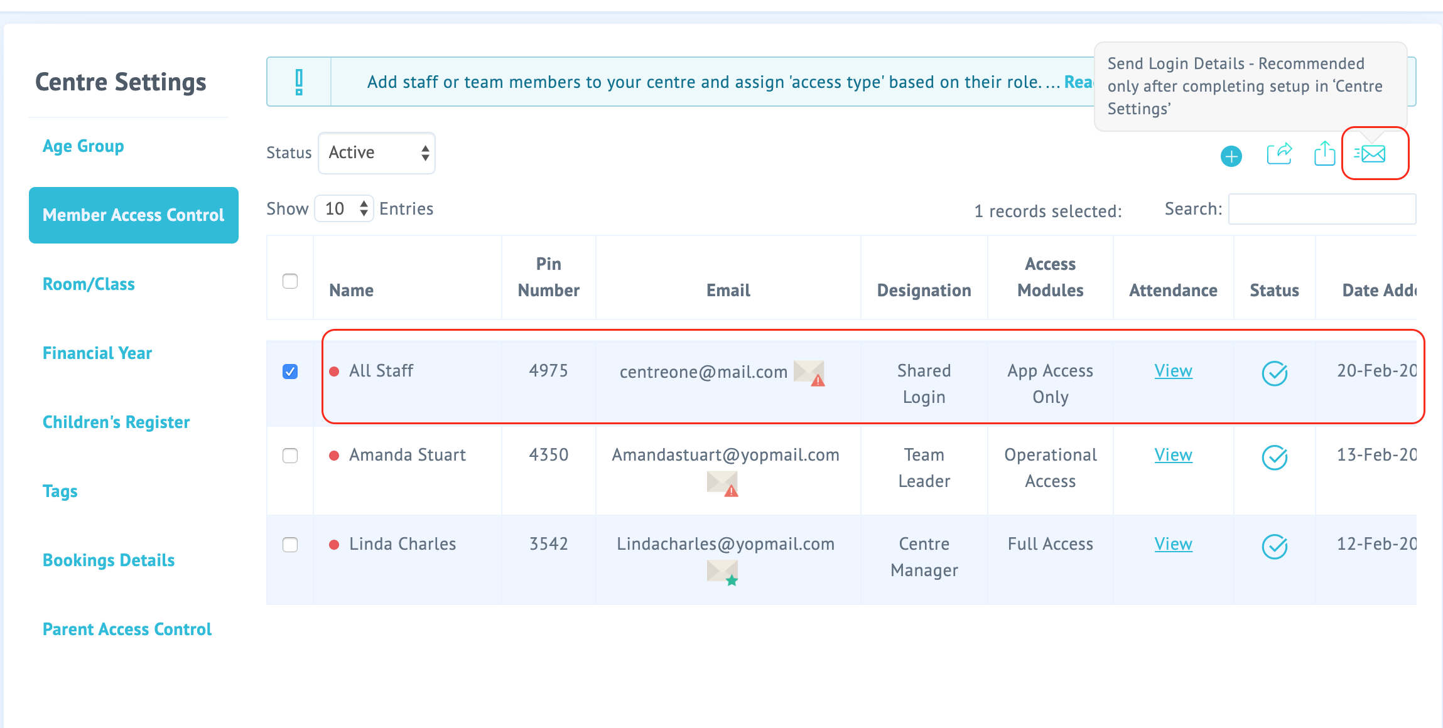Screen dimensions: 1443x728
Task: Open the Add new member plus icon
Action: 1232,156
